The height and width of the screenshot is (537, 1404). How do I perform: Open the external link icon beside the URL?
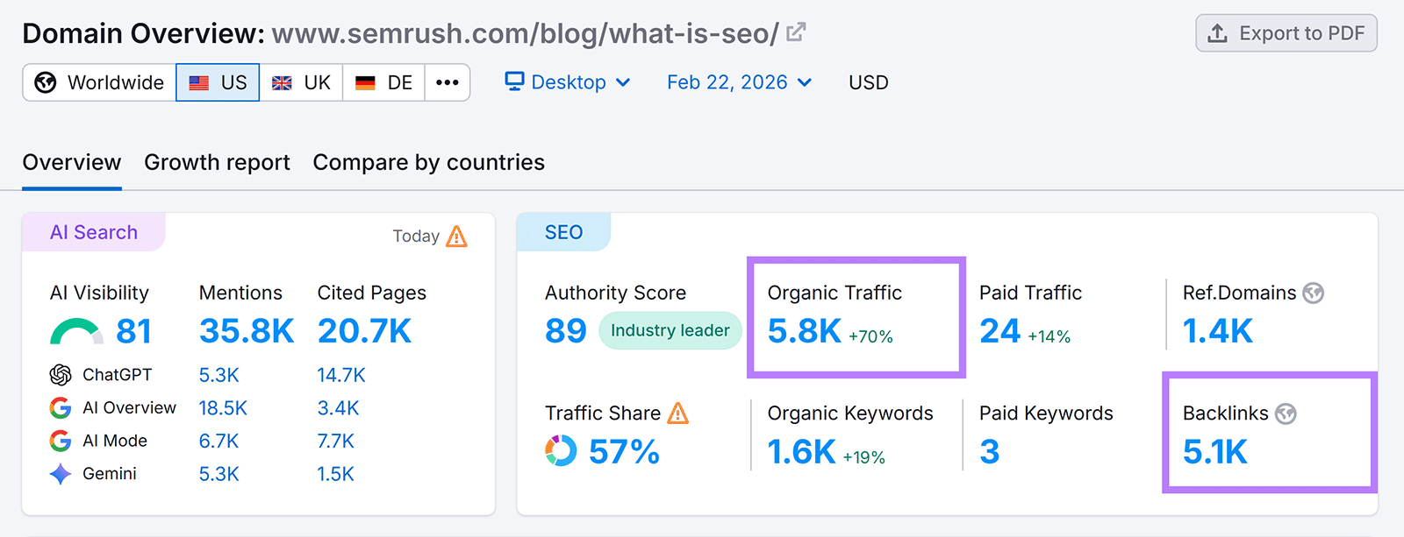(x=794, y=32)
